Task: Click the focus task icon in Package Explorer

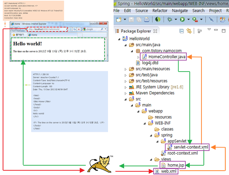Action: [199, 31]
